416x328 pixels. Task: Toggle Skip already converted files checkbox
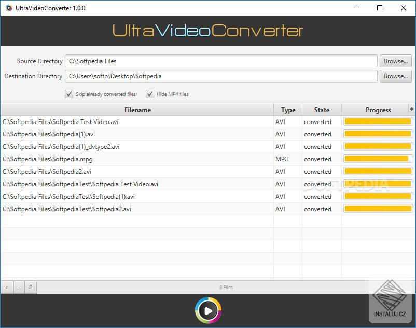69,94
